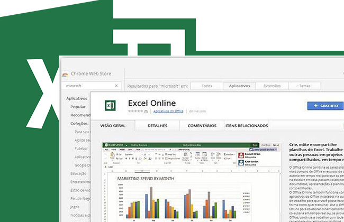Image resolution: width=344 pixels, height=222 pixels.
Task: Click the microsoft search input field
Action: (91, 86)
